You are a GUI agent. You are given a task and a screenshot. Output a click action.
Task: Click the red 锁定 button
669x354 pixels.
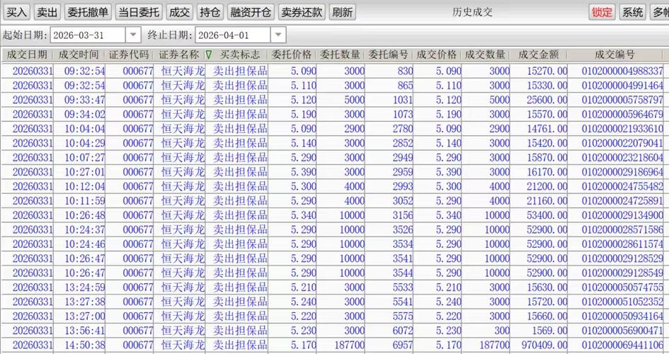(602, 12)
